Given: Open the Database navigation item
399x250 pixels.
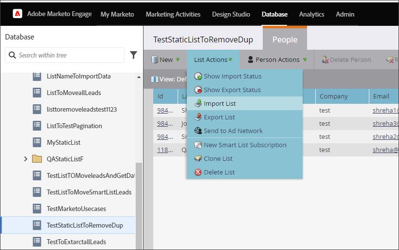Looking at the screenshot, I should coord(274,14).
